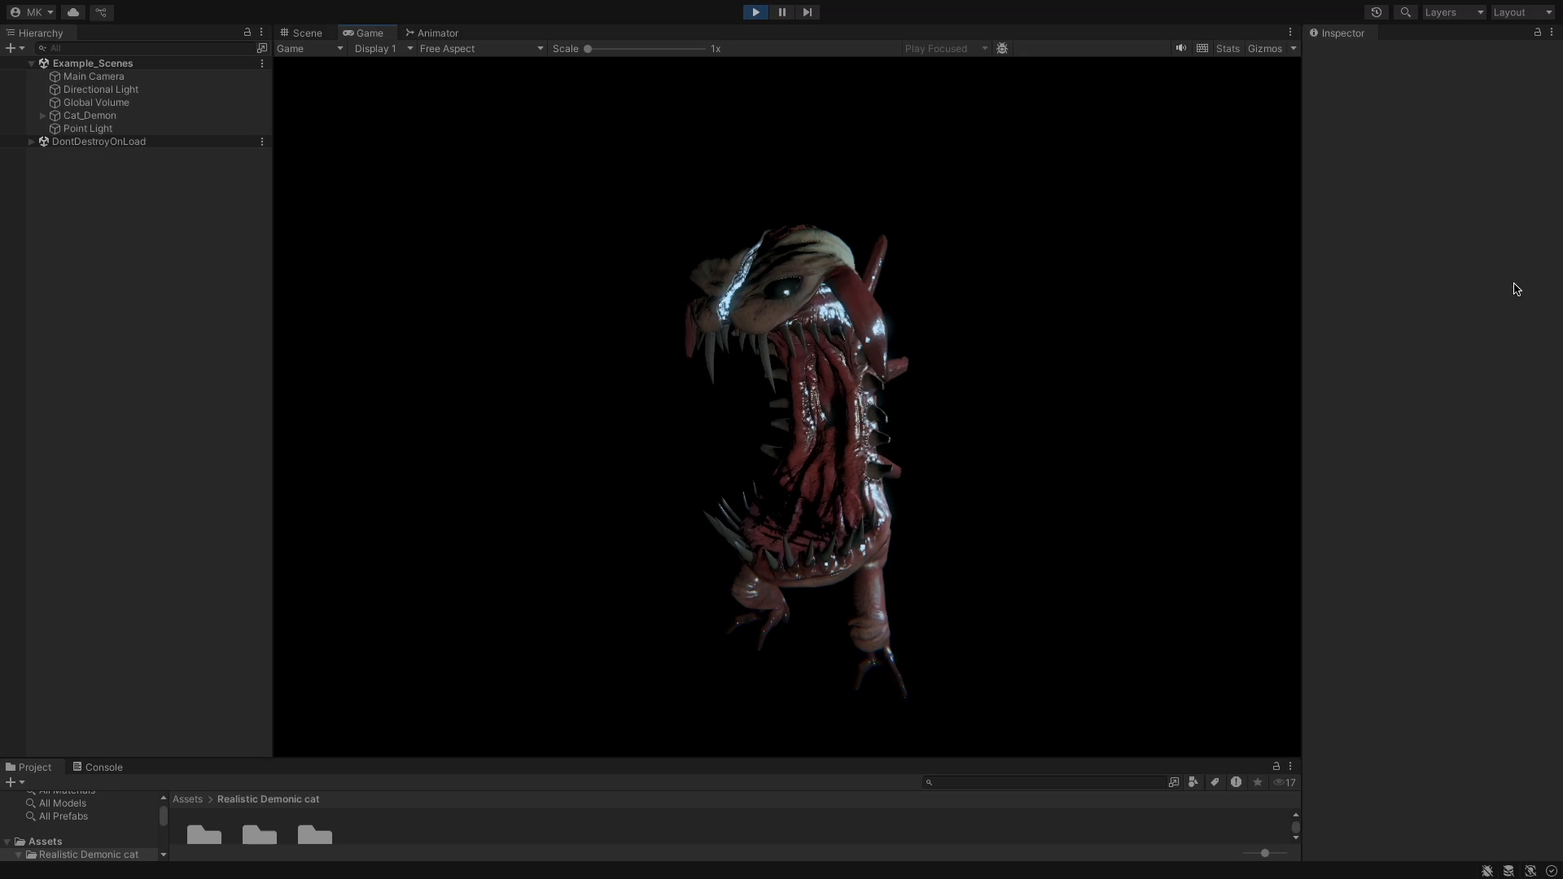Screen dimensions: 1563x879
Task: Open the Gizmos dropdown arrow
Action: click(1293, 49)
